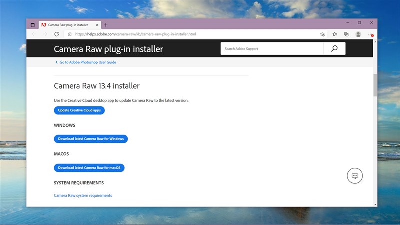Add this page to favorites

click(322, 34)
